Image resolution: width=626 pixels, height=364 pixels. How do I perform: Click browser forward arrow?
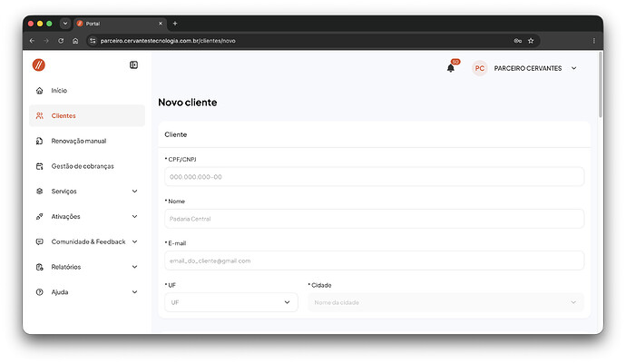tap(46, 41)
